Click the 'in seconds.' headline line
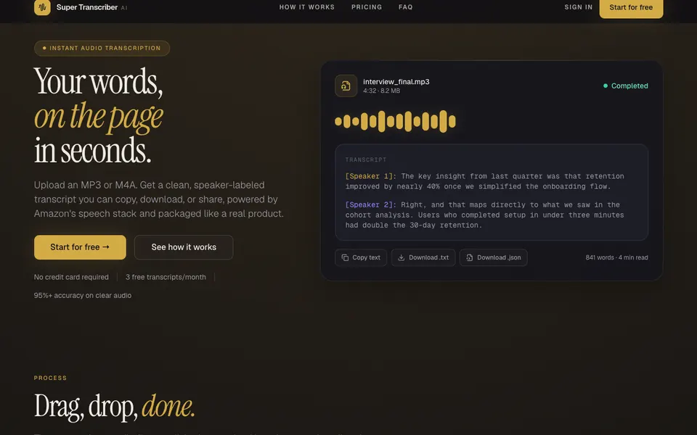This screenshot has height=435, width=697. pos(92,151)
